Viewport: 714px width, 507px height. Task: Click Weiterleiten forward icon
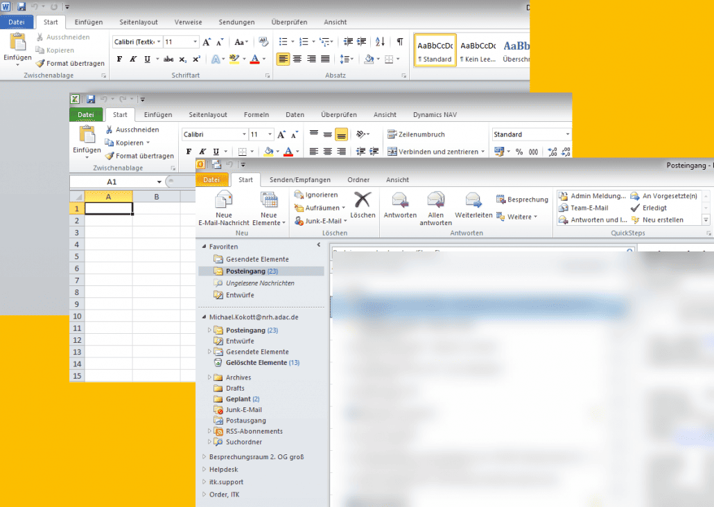click(473, 205)
